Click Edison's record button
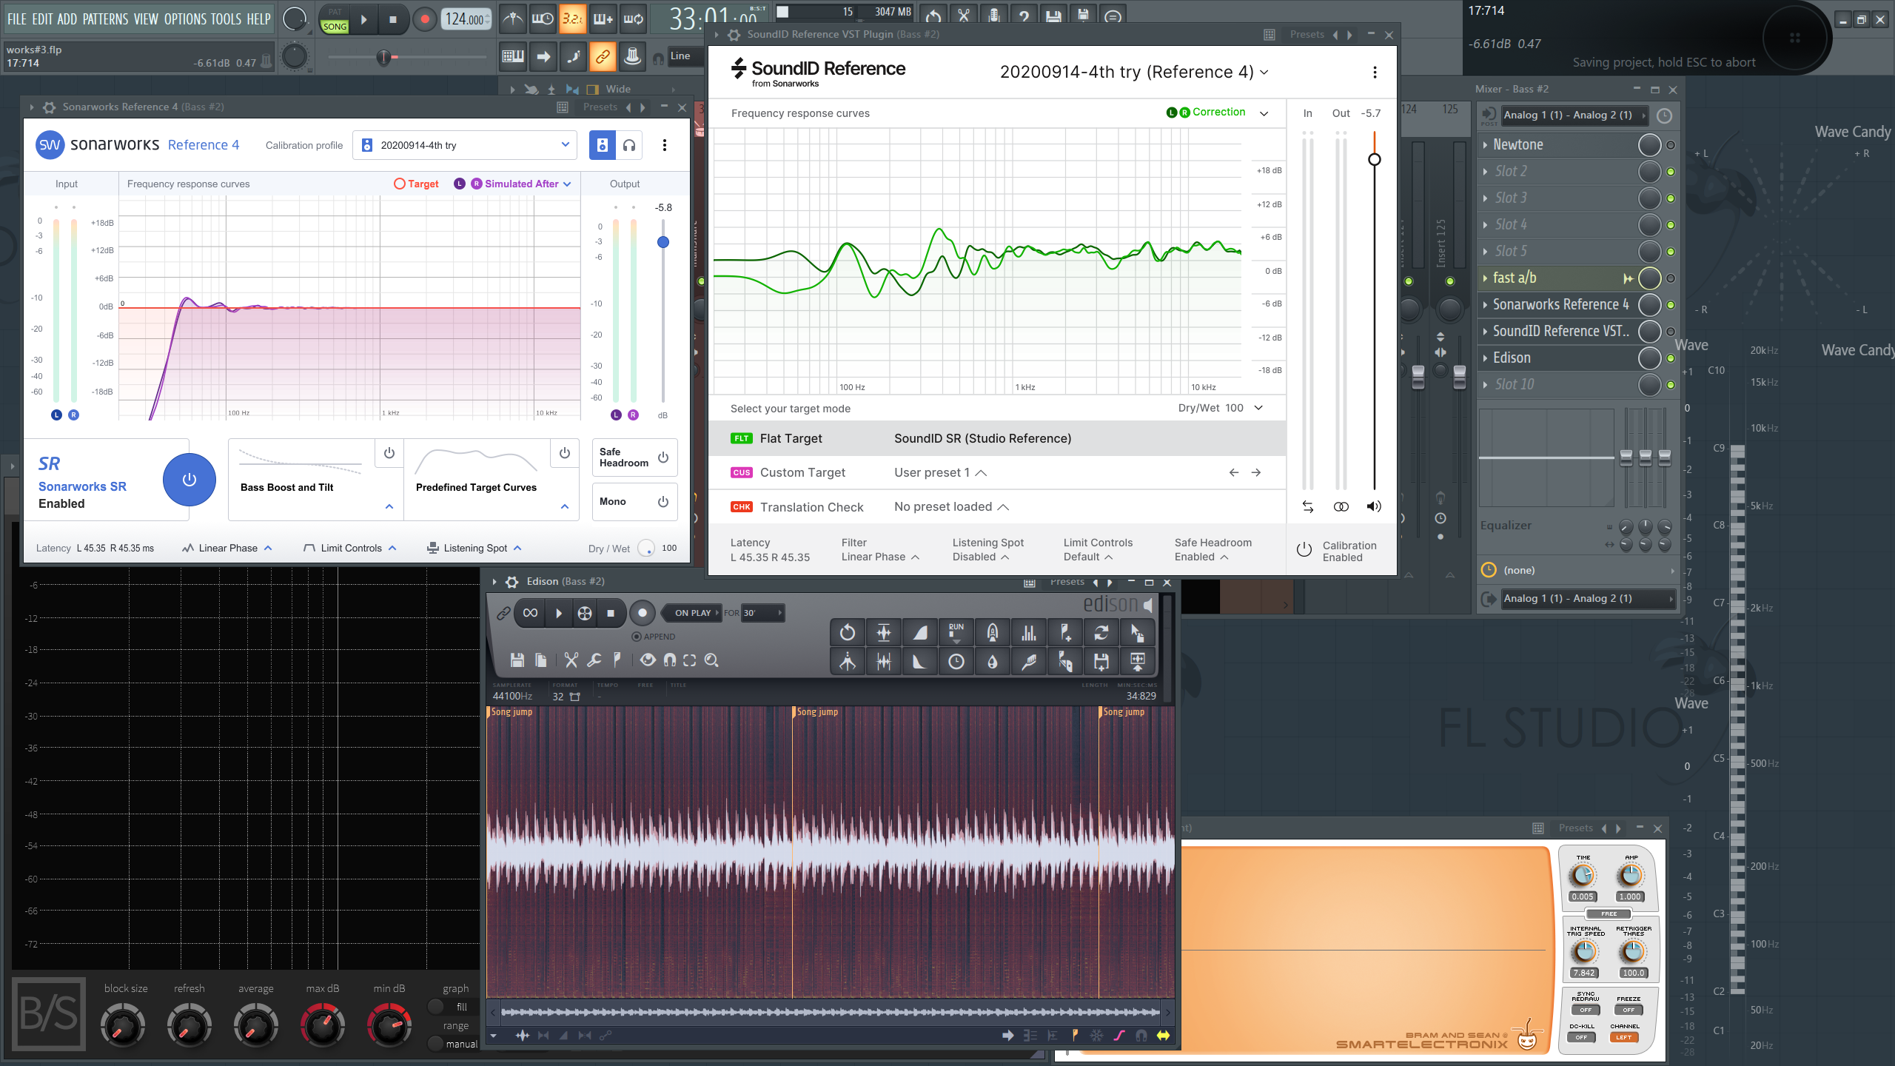 (642, 613)
